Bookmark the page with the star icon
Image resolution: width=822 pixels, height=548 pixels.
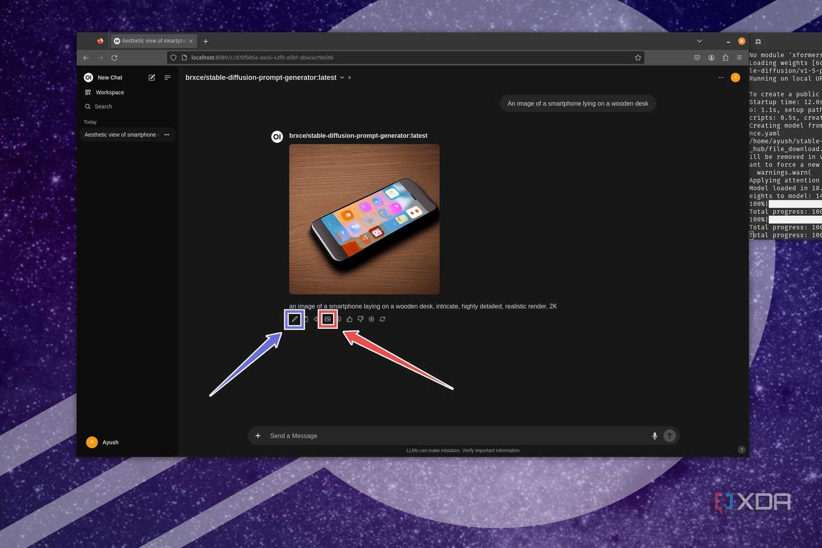pos(638,58)
